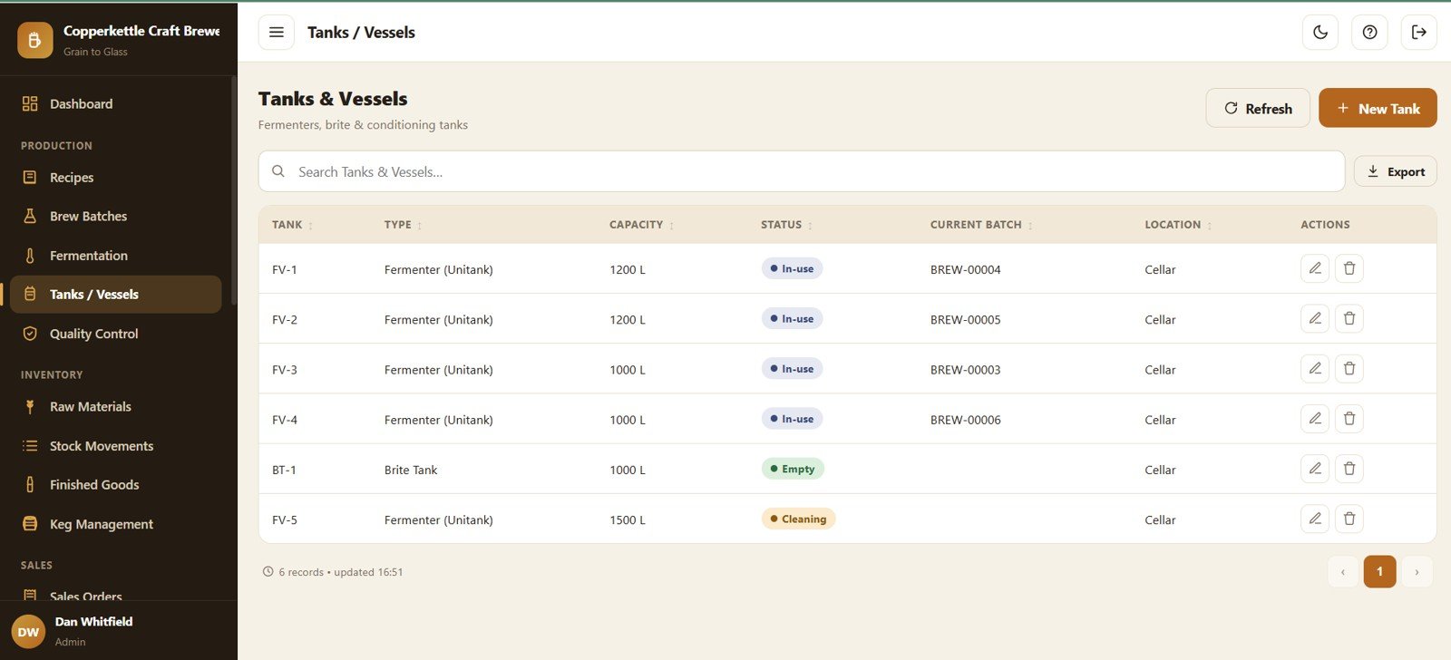This screenshot has height=660, width=1451.
Task: Sort by the LOCATION column
Action: tap(1178, 225)
